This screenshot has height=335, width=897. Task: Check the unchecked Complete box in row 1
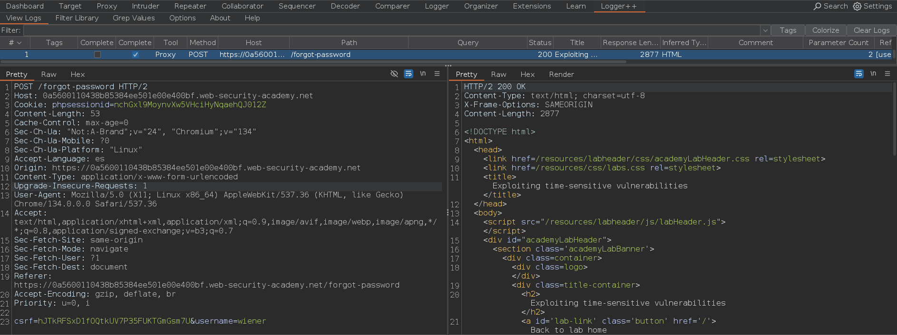(97, 55)
